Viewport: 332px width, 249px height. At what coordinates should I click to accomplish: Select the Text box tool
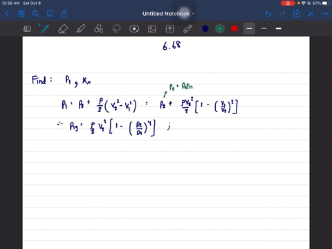pos(170,29)
